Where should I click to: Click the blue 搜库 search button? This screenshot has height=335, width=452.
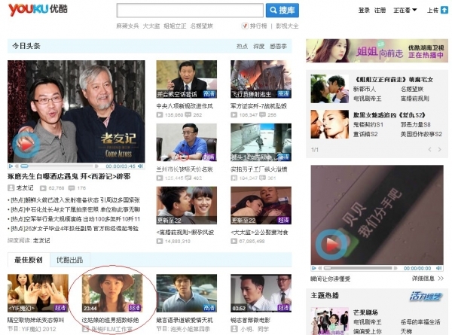pos(282,11)
